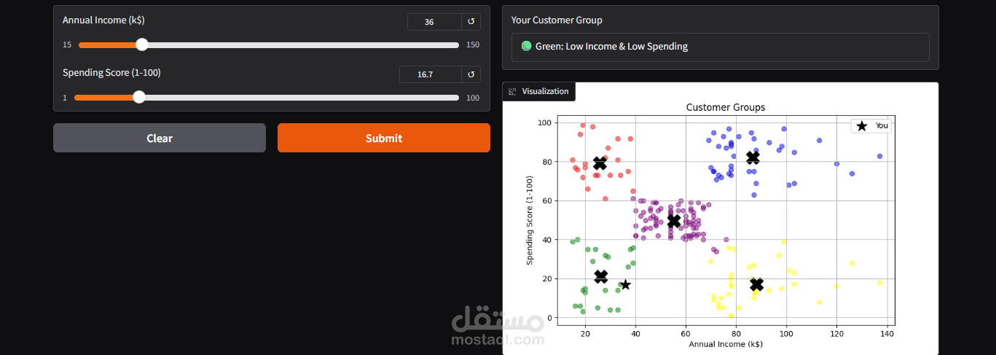The width and height of the screenshot is (996, 355).
Task: Click the Spending Score number field
Action: tap(430, 74)
